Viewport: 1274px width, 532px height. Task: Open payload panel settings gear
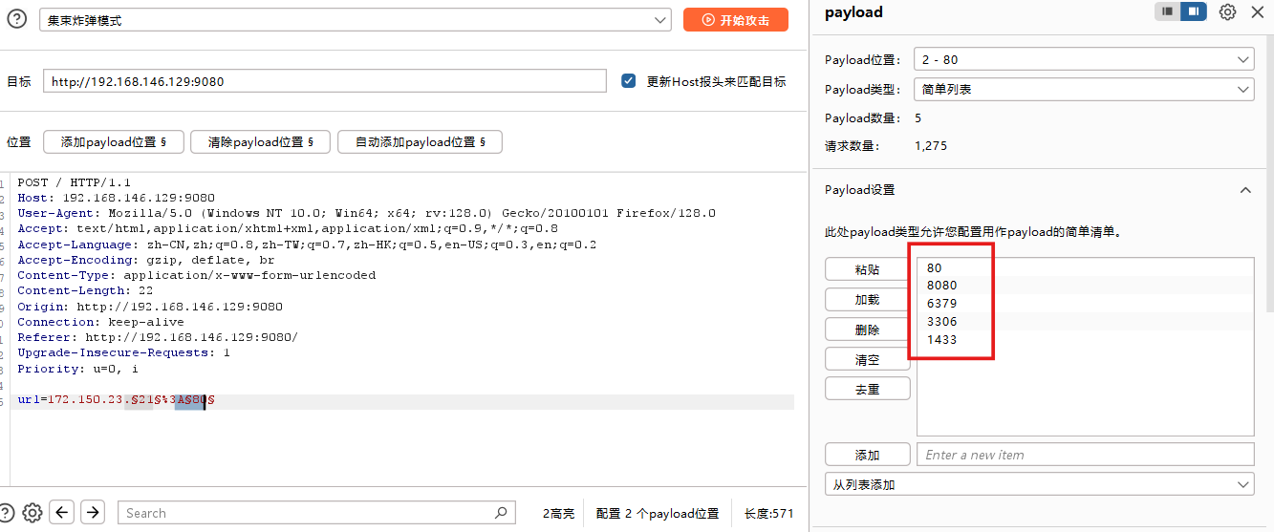tap(1227, 12)
